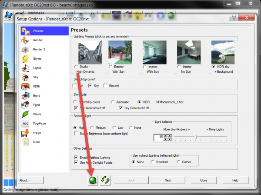Open the HDRi settings page
The height and width of the screenshot is (195, 261).
pyautogui.click(x=25, y=86)
